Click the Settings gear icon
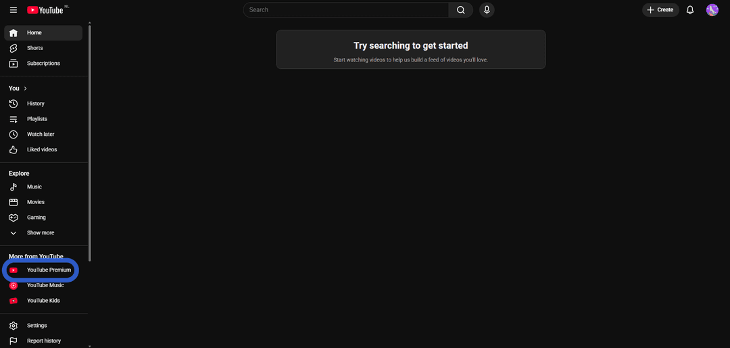The width and height of the screenshot is (730, 348). coord(14,325)
